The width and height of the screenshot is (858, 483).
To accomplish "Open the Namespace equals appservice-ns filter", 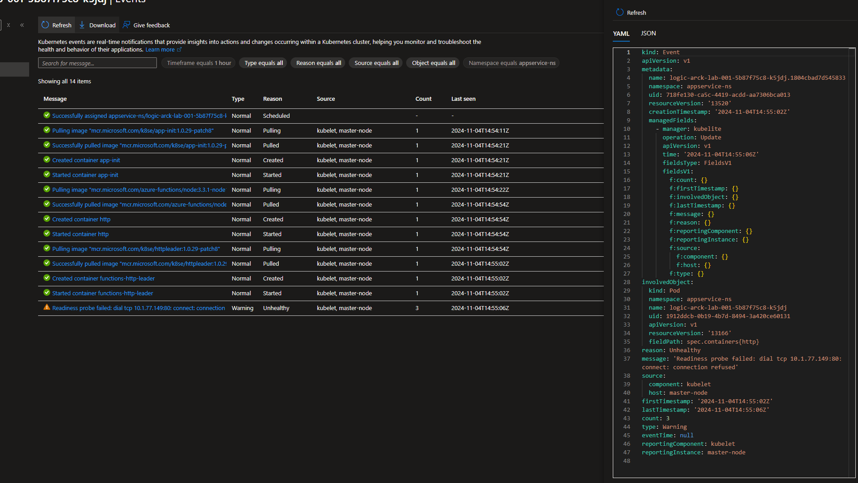I will point(512,63).
